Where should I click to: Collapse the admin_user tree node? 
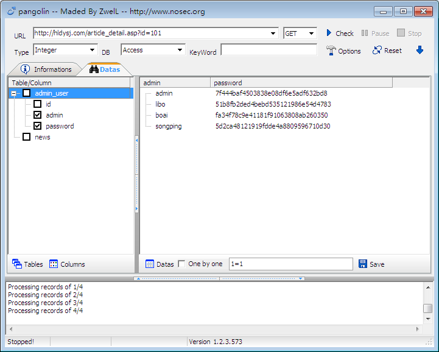point(14,93)
